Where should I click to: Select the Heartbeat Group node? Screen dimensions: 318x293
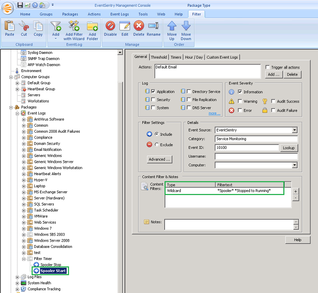coord(41,89)
